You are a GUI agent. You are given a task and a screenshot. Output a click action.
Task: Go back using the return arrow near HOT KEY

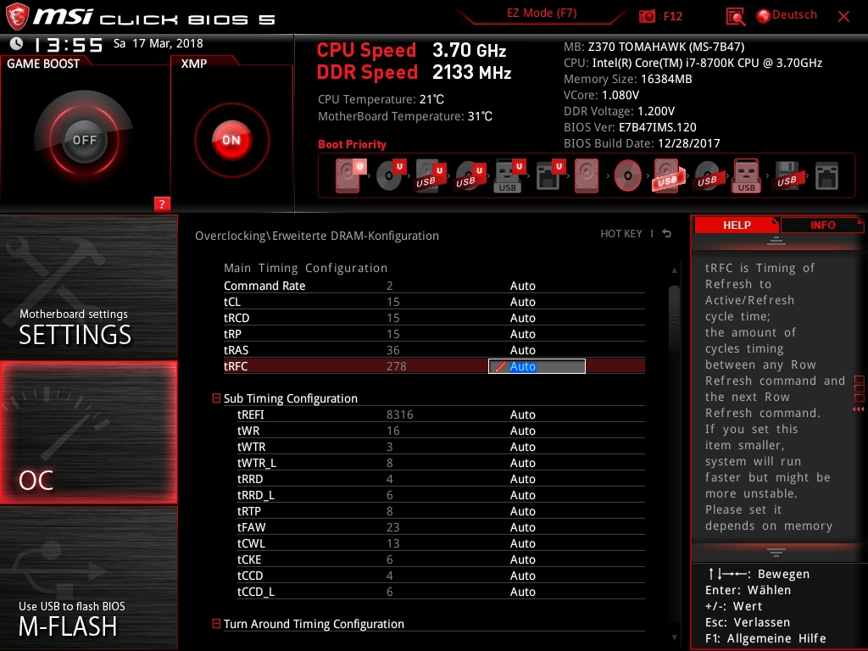click(x=667, y=234)
